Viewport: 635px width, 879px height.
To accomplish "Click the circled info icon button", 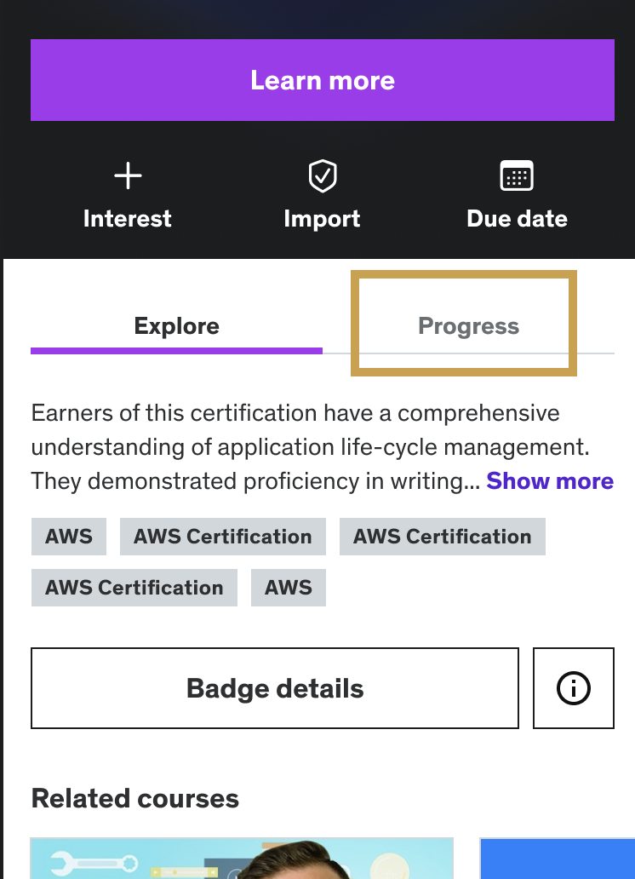I will tap(573, 688).
